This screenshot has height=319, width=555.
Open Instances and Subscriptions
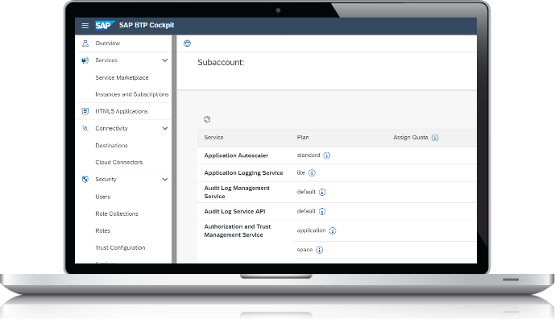click(131, 94)
